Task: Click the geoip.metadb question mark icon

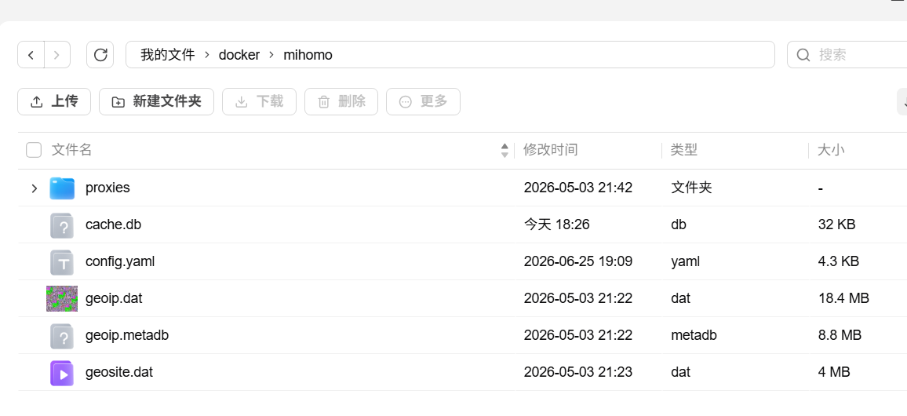Action: coord(62,336)
